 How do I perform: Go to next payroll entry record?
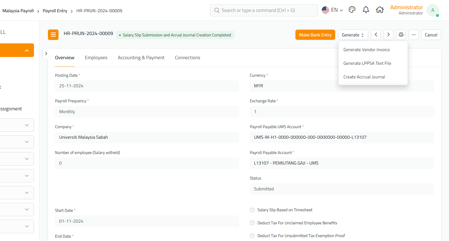point(388,35)
